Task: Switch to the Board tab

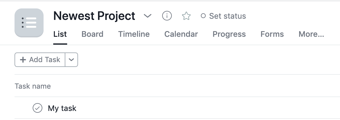Action: pos(92,34)
